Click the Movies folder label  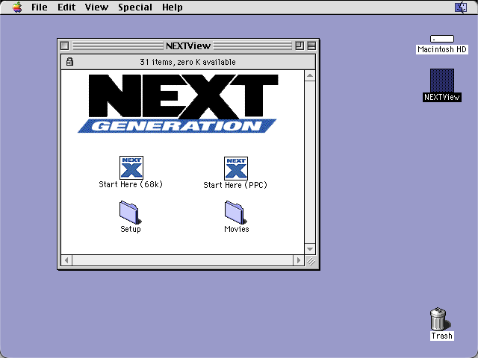tap(237, 229)
